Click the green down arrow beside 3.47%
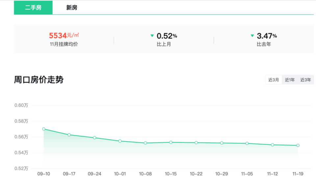The image size is (316, 183). tap(252, 36)
